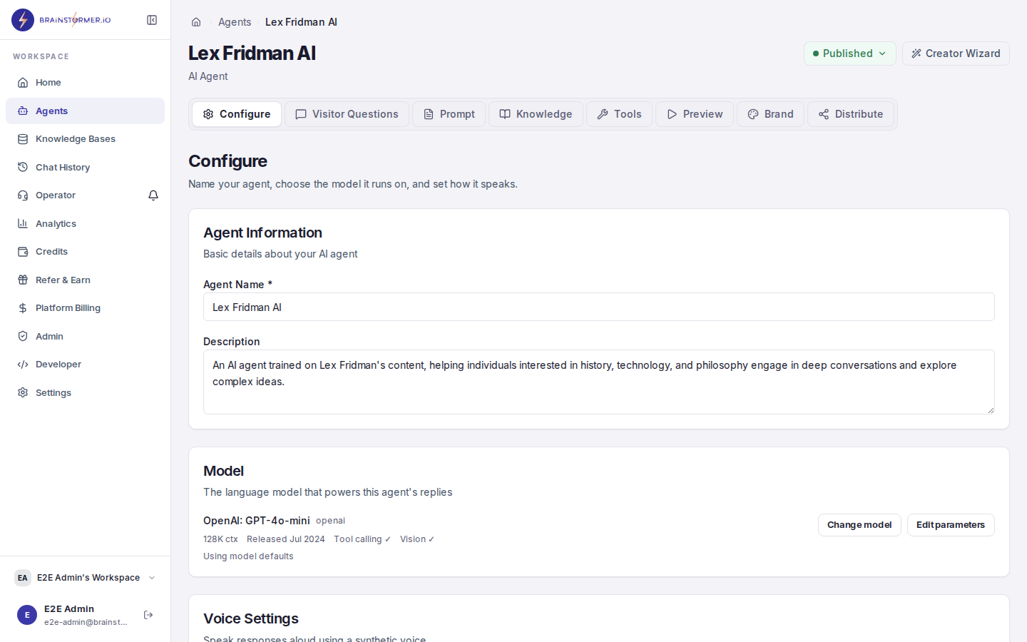The width and height of the screenshot is (1027, 642).
Task: Open Settings in the sidebar
Action: 85,392
